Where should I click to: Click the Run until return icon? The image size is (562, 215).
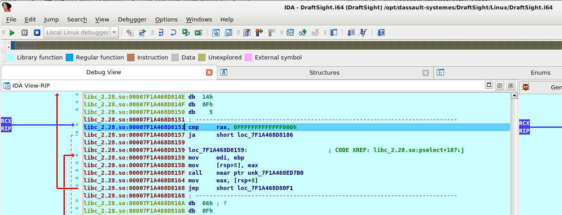point(186,33)
